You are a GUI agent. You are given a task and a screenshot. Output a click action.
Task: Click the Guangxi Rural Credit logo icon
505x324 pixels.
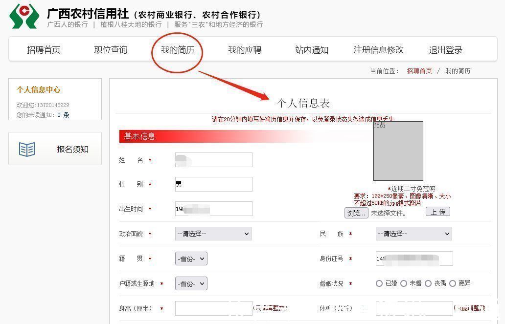24,16
